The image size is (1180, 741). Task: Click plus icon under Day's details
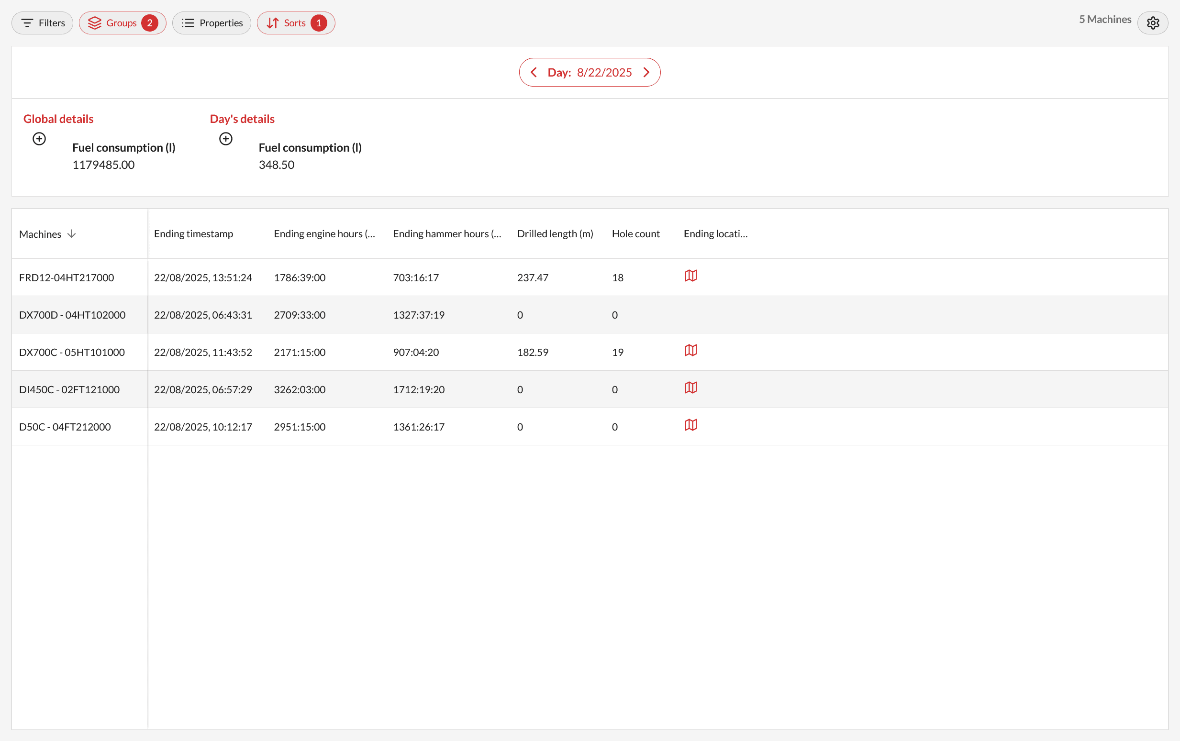[x=225, y=139]
